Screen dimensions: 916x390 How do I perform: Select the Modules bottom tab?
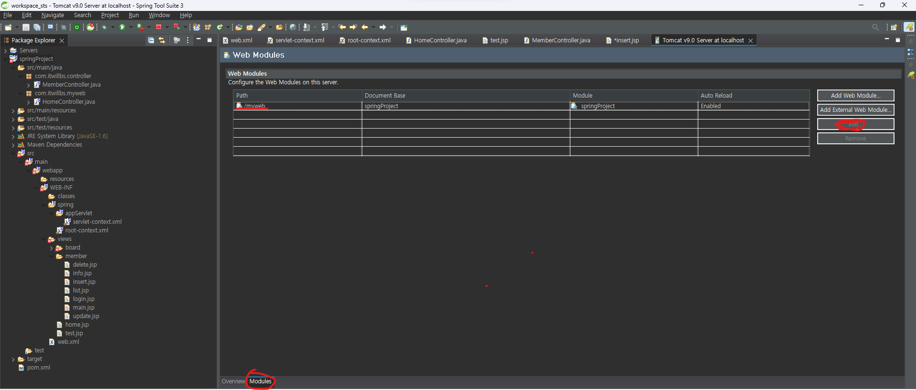260,381
